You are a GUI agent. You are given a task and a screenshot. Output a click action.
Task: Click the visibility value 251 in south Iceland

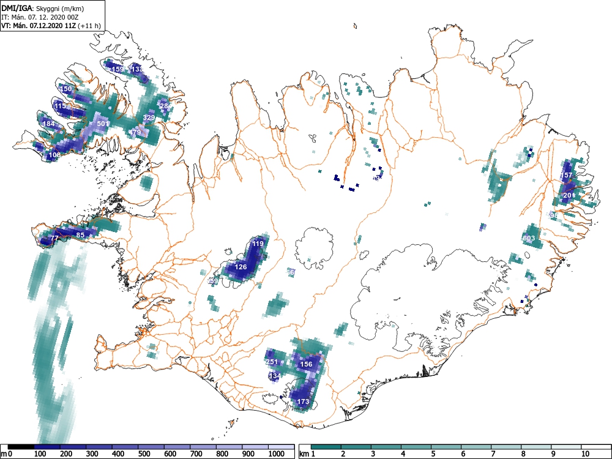[272, 362]
